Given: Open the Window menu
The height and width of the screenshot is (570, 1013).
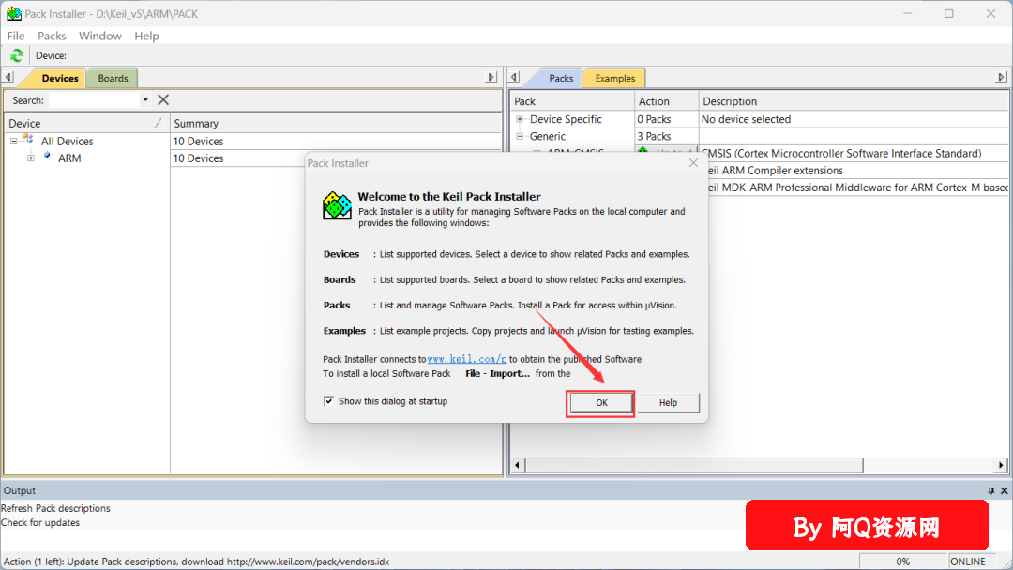Looking at the screenshot, I should [x=100, y=37].
